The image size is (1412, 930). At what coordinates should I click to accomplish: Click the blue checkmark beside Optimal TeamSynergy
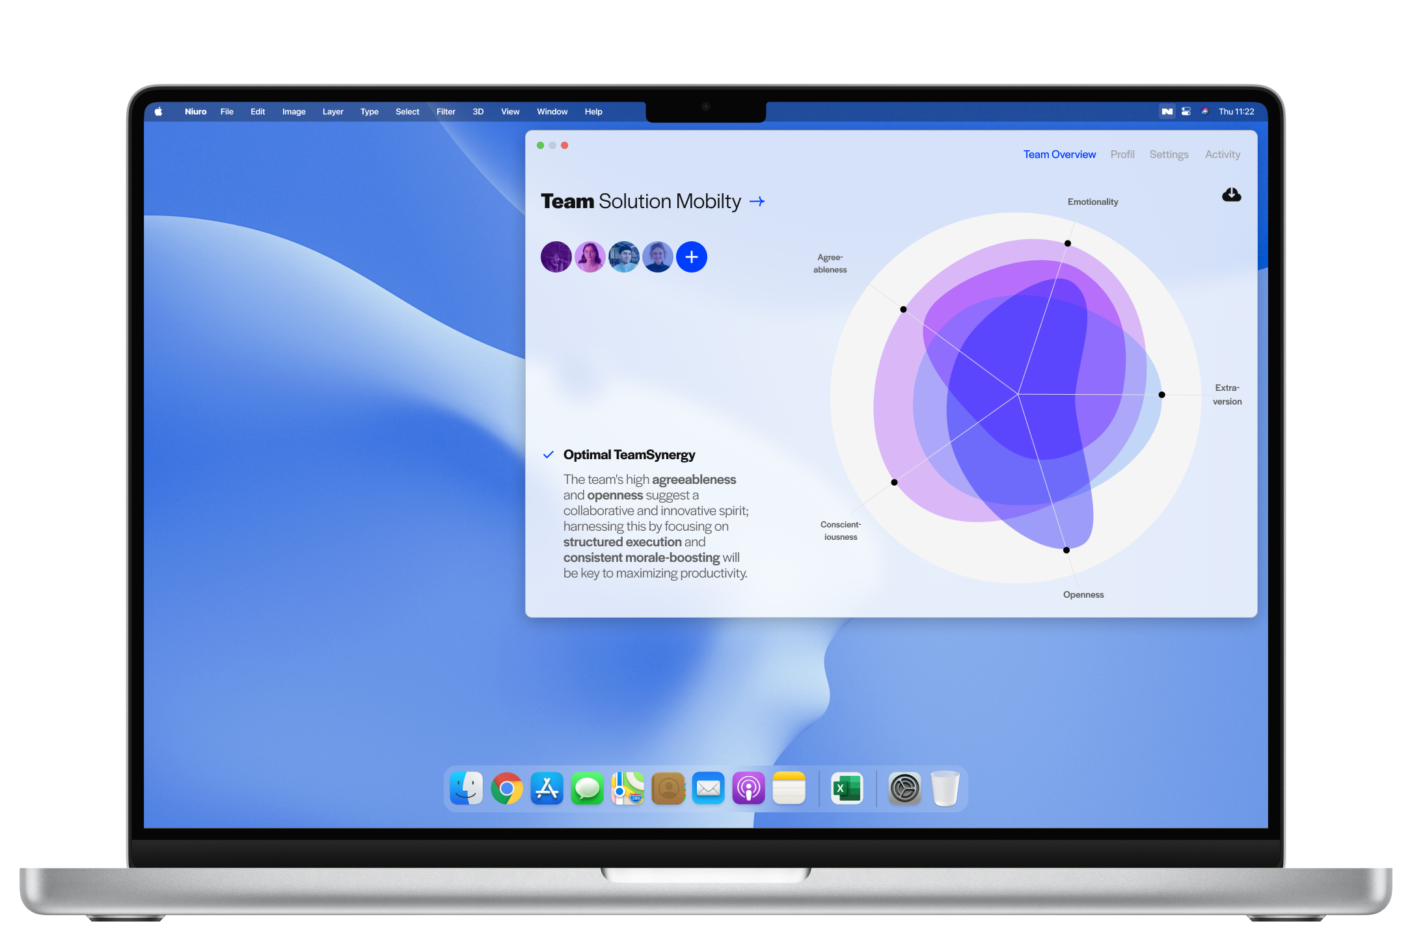[549, 455]
